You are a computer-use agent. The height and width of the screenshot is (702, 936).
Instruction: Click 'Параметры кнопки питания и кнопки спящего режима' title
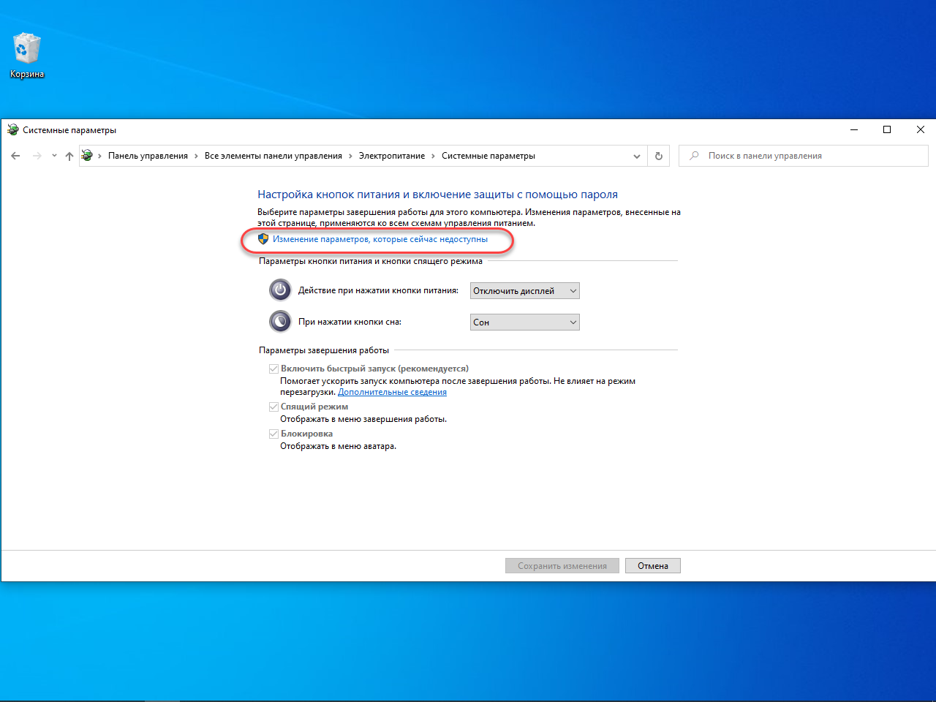click(x=371, y=261)
